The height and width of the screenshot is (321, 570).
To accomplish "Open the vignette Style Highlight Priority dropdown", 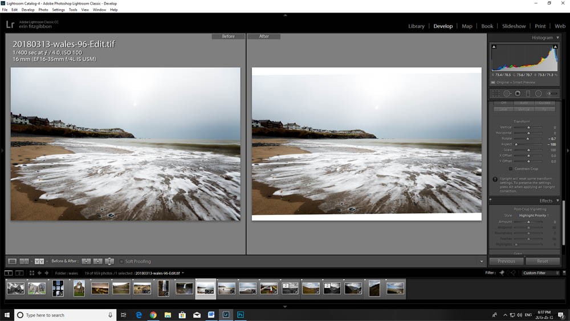I will click(534, 216).
